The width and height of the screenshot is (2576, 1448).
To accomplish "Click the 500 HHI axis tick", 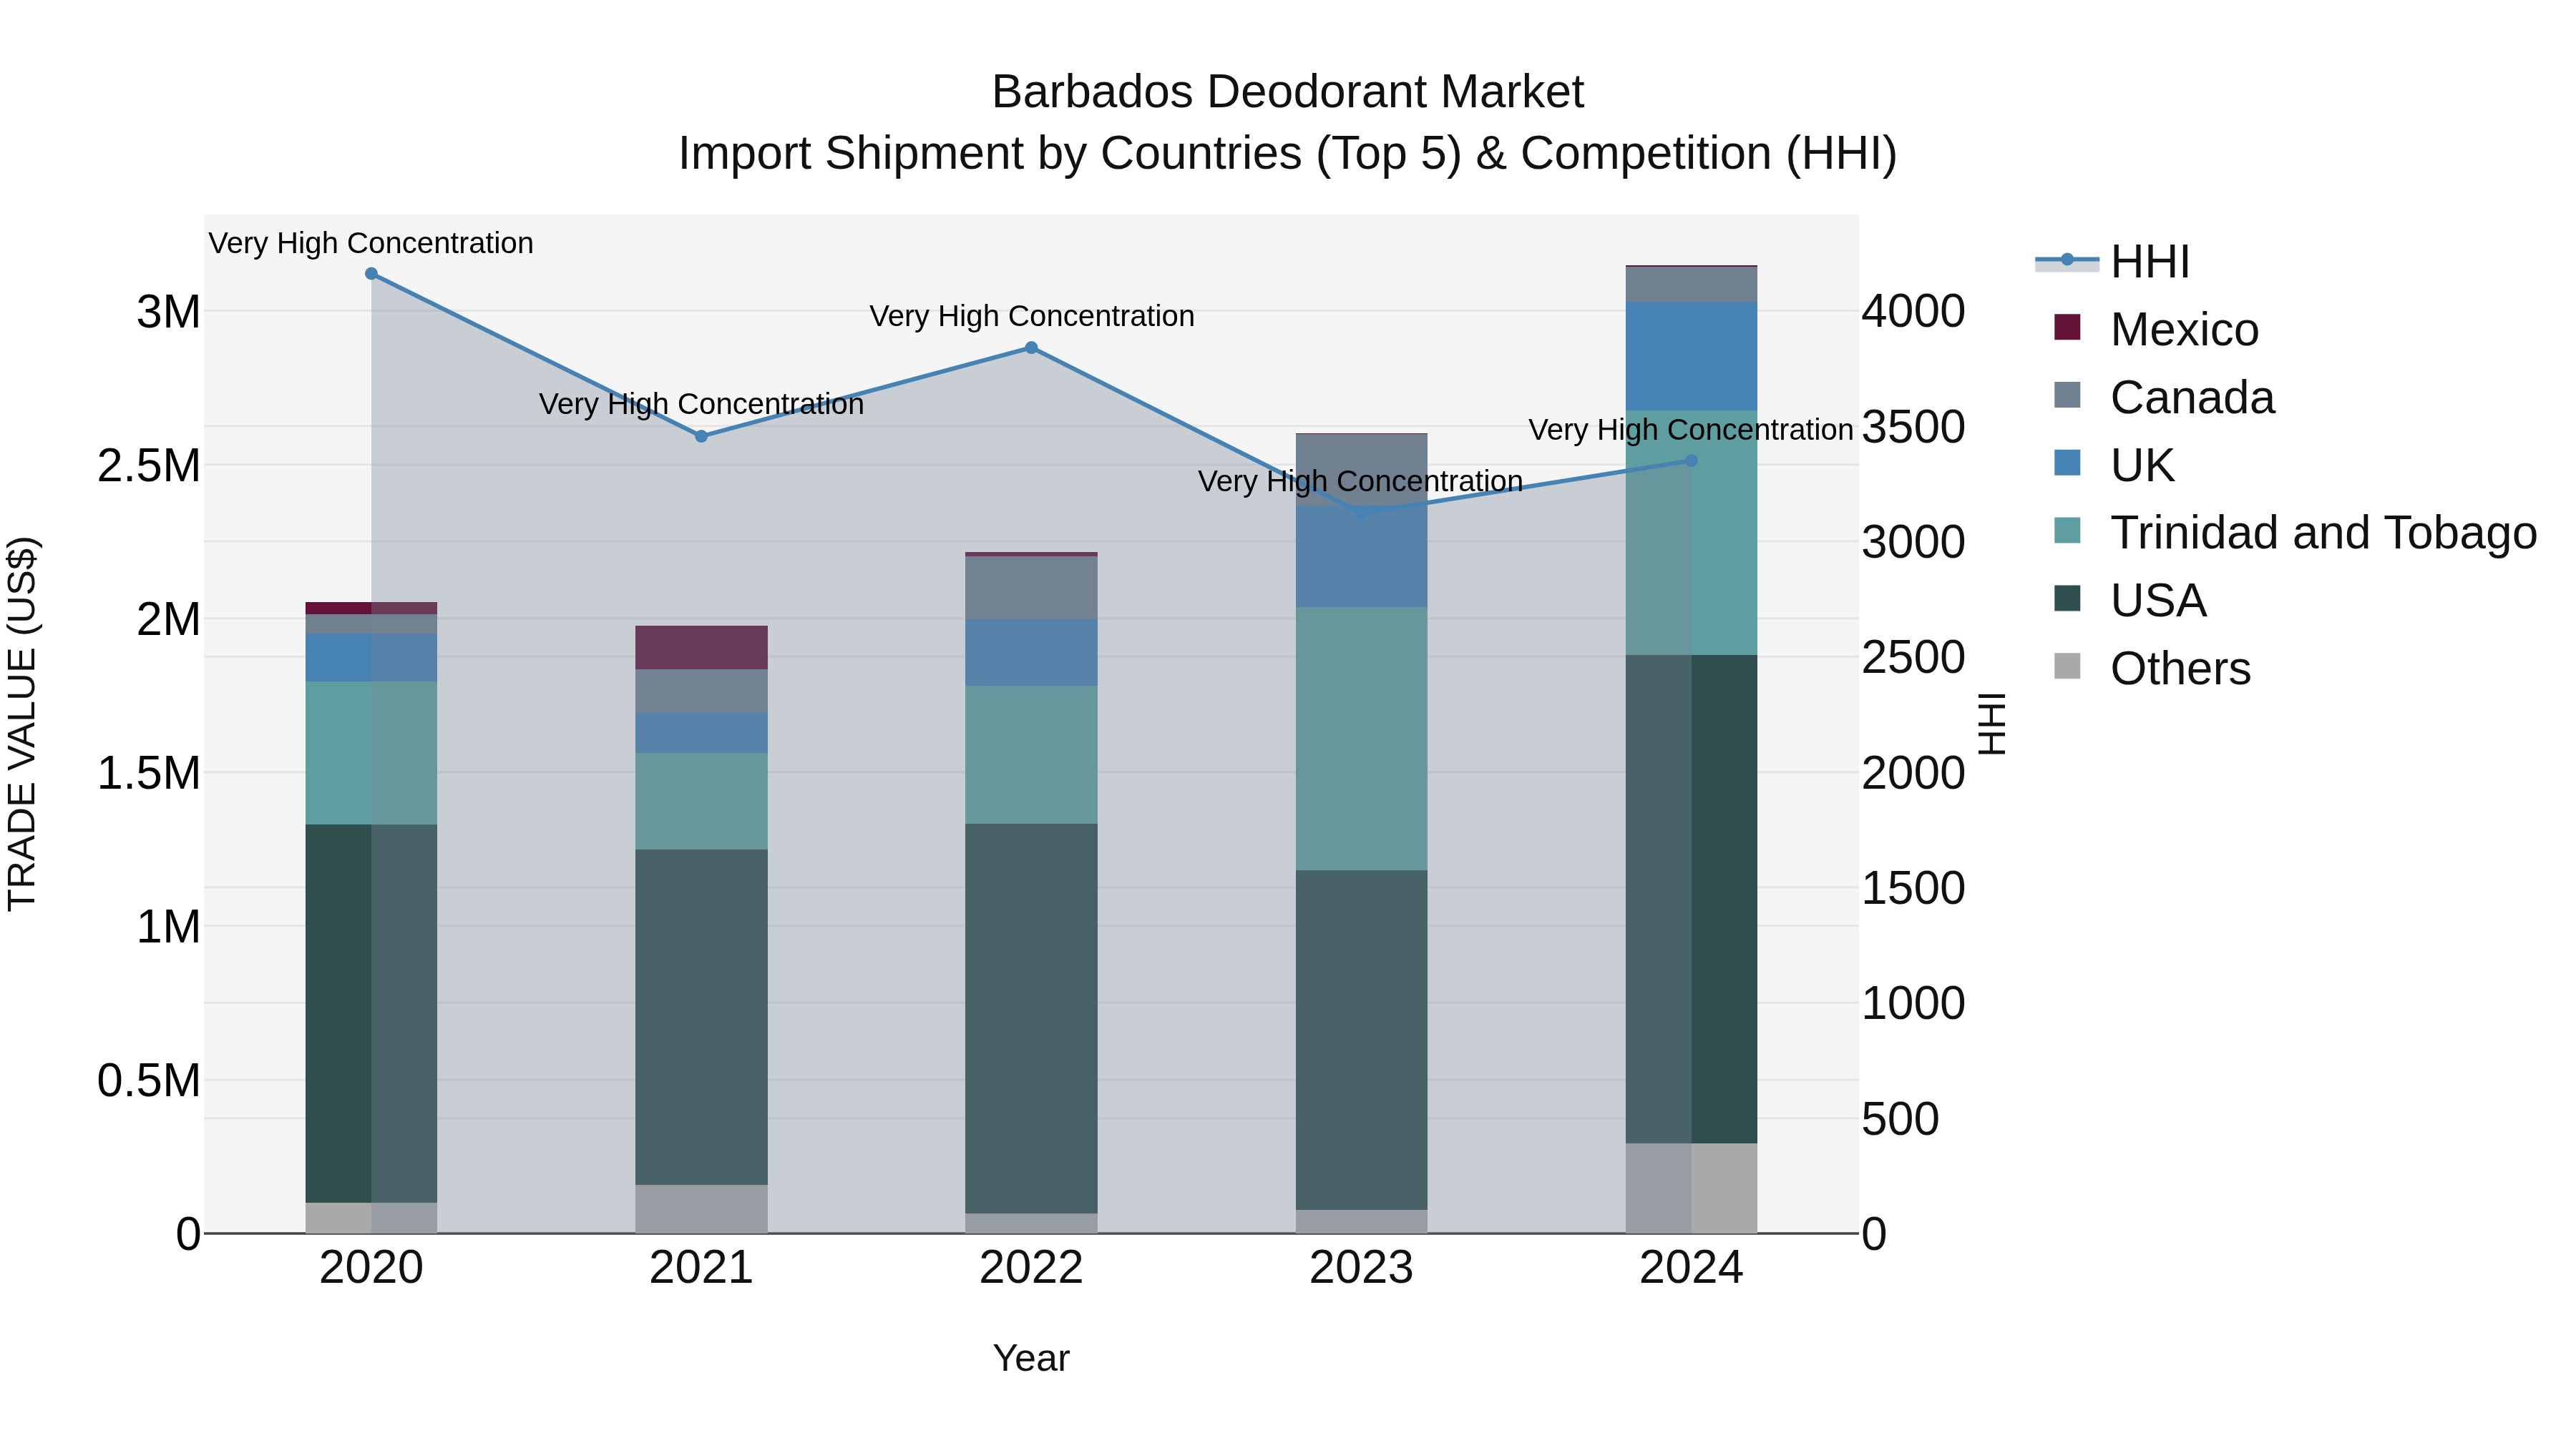I will point(1900,1118).
